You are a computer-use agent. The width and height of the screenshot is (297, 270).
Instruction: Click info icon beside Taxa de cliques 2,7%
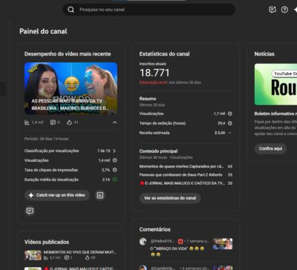tap(115, 170)
